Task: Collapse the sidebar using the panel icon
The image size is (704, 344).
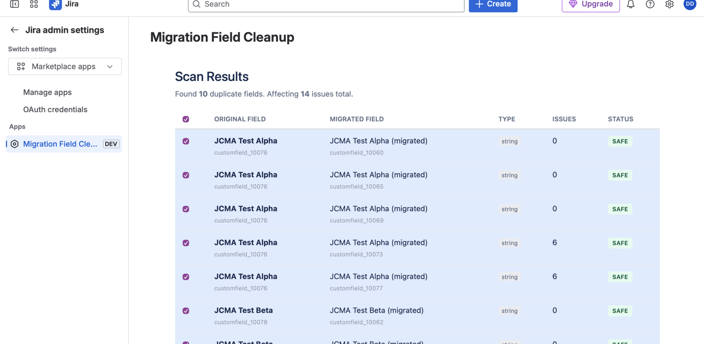Action: 14,4
